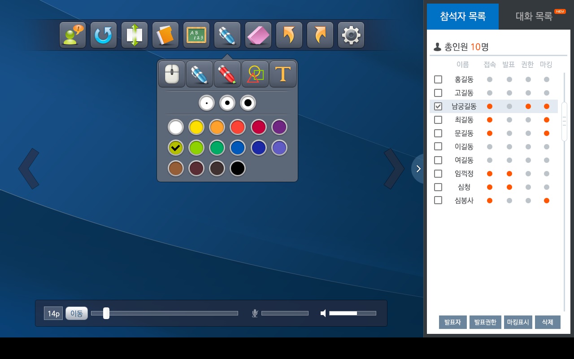Check the box for 문길동
This screenshot has width=574, height=359.
(x=438, y=133)
